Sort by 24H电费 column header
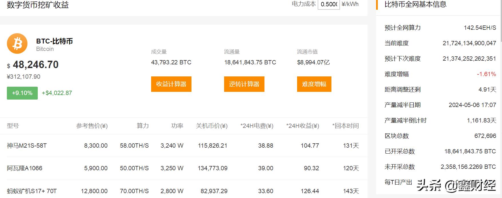 pos(257,126)
